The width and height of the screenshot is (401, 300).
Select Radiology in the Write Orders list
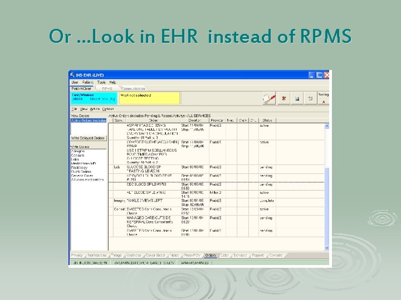[x=79, y=167]
